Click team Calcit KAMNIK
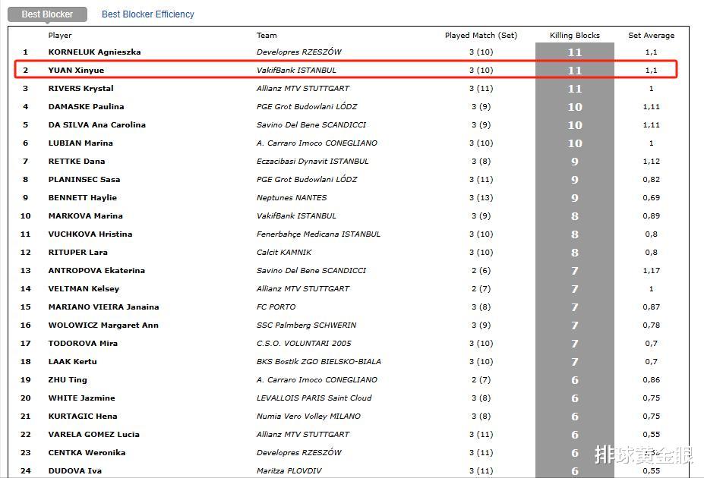The width and height of the screenshot is (704, 478). (x=284, y=253)
